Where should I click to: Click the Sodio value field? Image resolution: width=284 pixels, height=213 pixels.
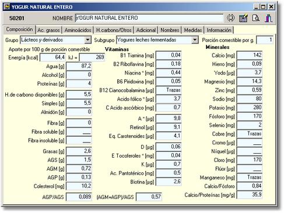[x=250, y=99]
